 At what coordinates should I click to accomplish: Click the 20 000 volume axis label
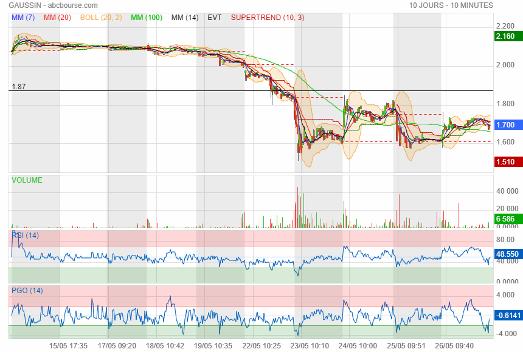click(x=507, y=209)
